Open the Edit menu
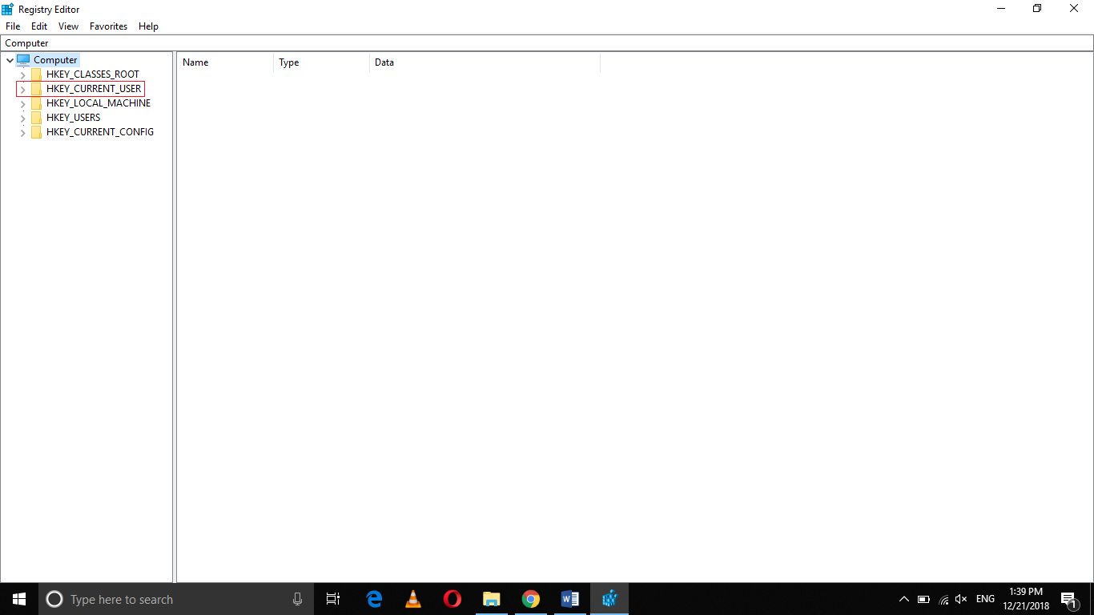Viewport: 1094px width, 615px height. point(38,26)
